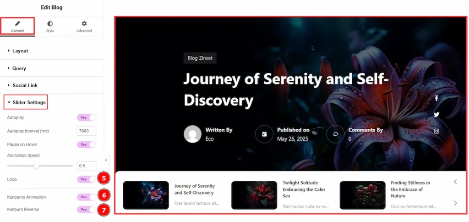Image resolution: width=469 pixels, height=222 pixels.
Task: Collapse the editor panel with side arrow
Action: 106,160
